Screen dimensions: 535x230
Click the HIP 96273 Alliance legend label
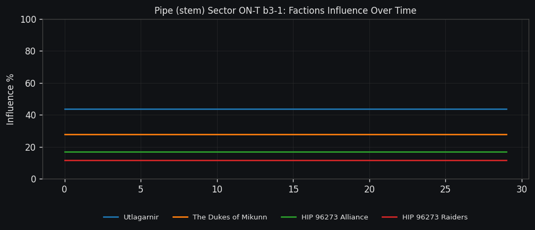pyautogui.click(x=334, y=217)
